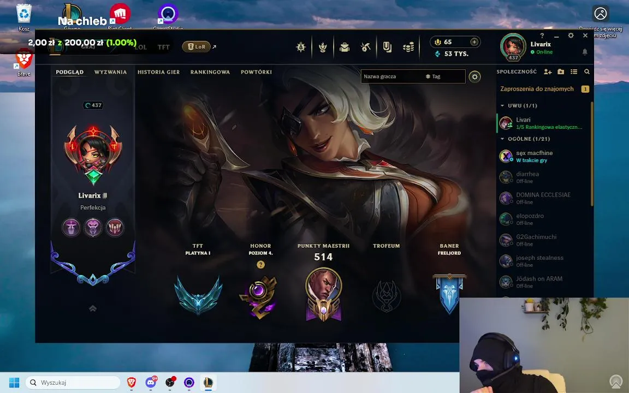Add a friend via the person-plus icon
Screen dimensions: 629x393
click(548, 72)
